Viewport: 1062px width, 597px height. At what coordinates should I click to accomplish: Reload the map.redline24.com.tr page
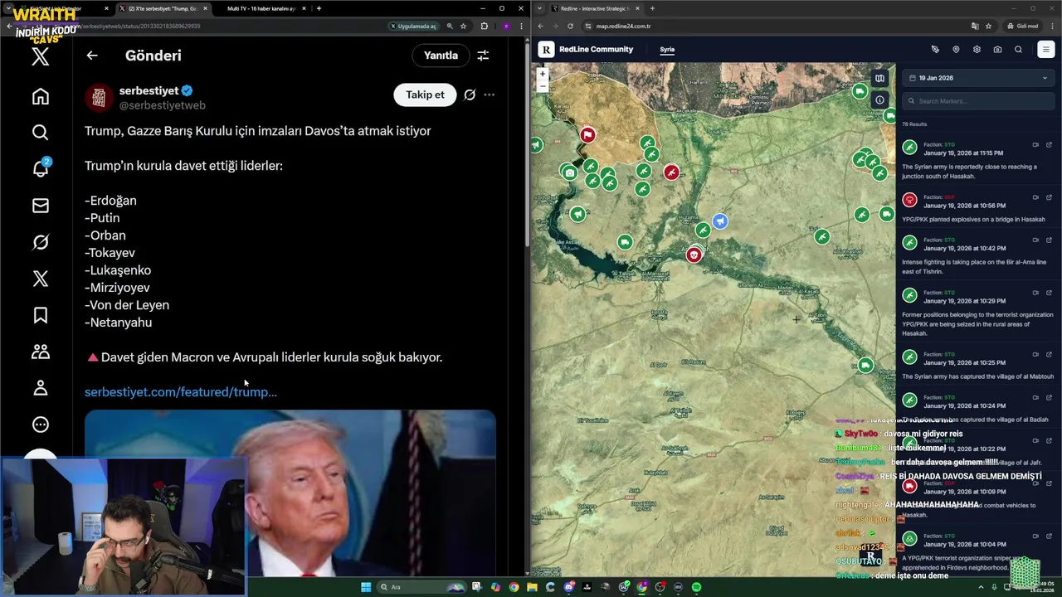coord(570,26)
